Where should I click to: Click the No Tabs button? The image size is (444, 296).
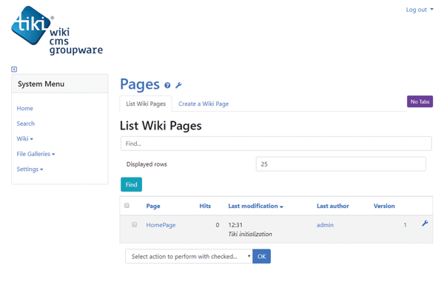coord(420,101)
